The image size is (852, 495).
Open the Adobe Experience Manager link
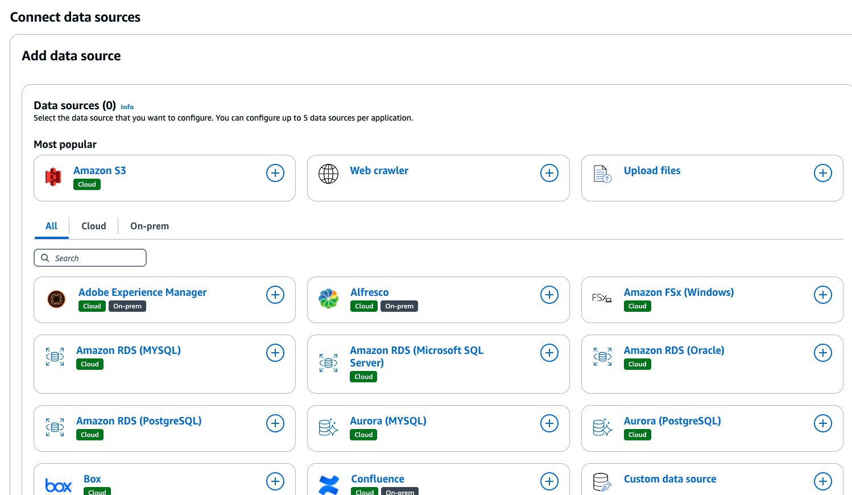(143, 292)
